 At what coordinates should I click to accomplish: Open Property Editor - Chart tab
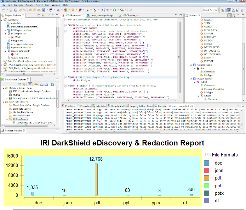(x=139, y=106)
